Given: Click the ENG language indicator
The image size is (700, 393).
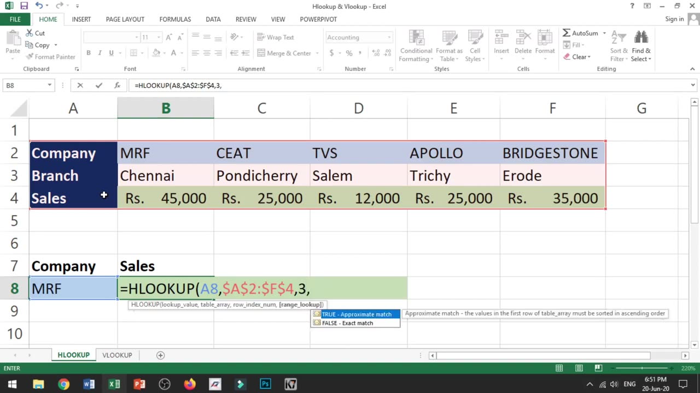Looking at the screenshot, I should pos(630,384).
